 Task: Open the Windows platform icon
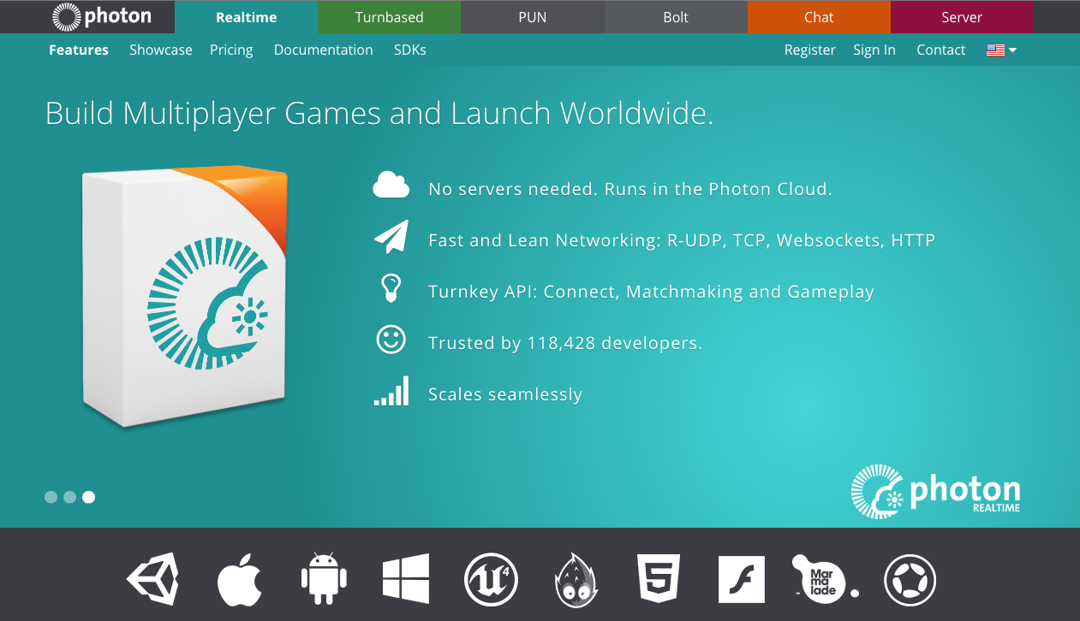(x=406, y=579)
